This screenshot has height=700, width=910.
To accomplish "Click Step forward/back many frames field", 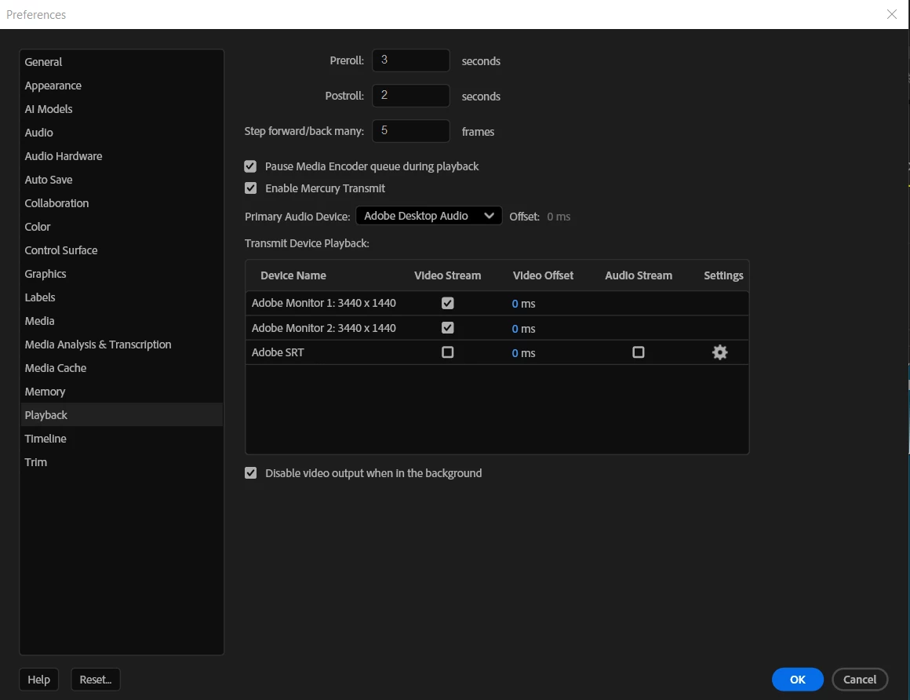I will pyautogui.click(x=411, y=131).
